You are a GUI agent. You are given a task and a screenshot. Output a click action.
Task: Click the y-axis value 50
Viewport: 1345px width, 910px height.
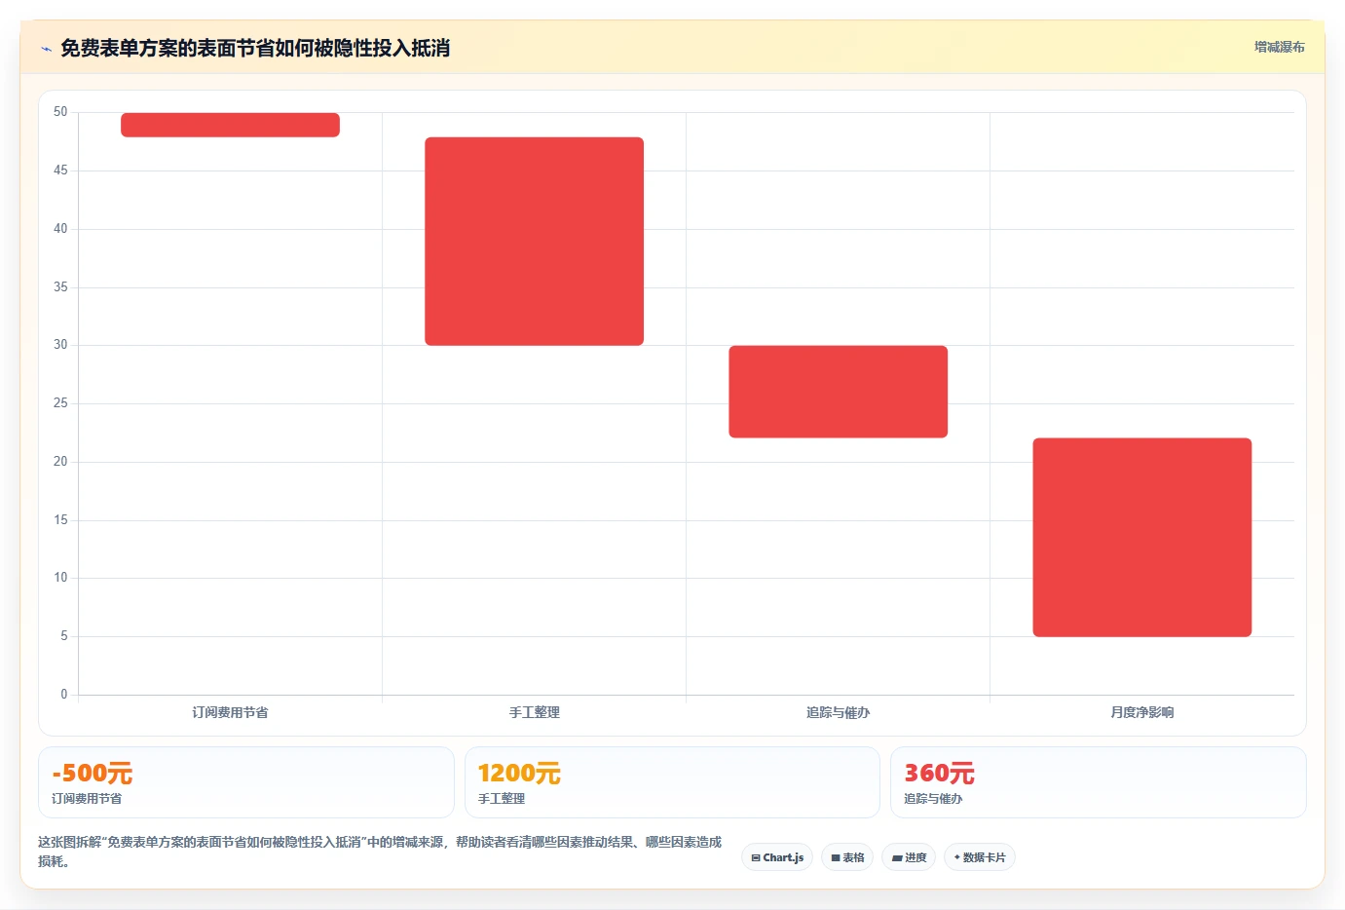click(60, 112)
